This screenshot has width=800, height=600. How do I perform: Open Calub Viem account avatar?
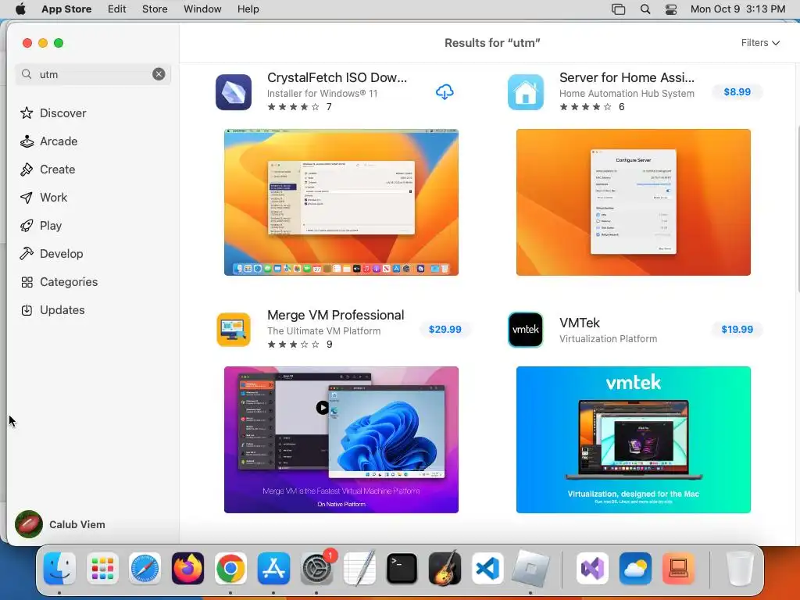(x=29, y=524)
